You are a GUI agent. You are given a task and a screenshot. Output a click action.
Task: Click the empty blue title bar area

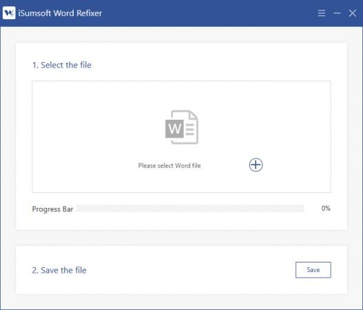(208, 13)
